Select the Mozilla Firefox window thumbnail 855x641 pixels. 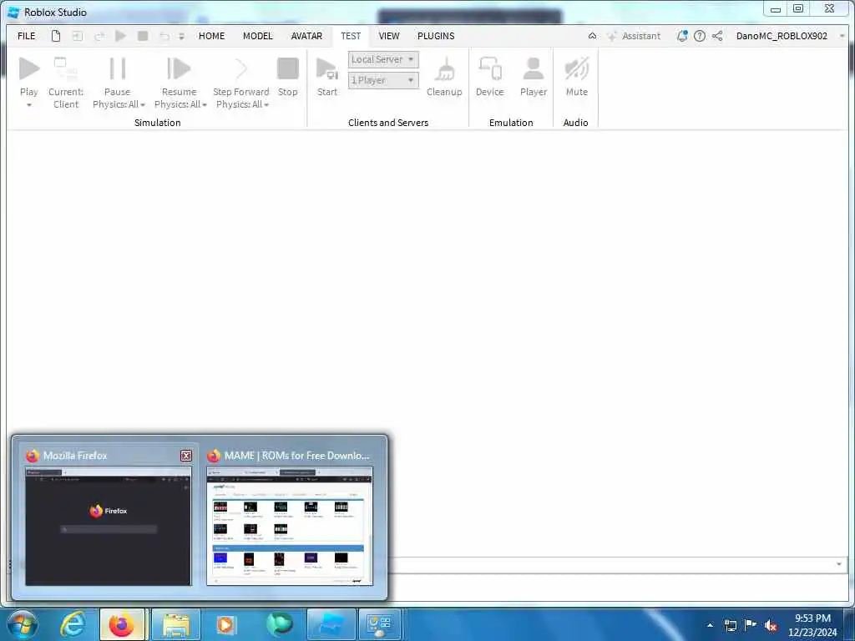pyautogui.click(x=109, y=526)
